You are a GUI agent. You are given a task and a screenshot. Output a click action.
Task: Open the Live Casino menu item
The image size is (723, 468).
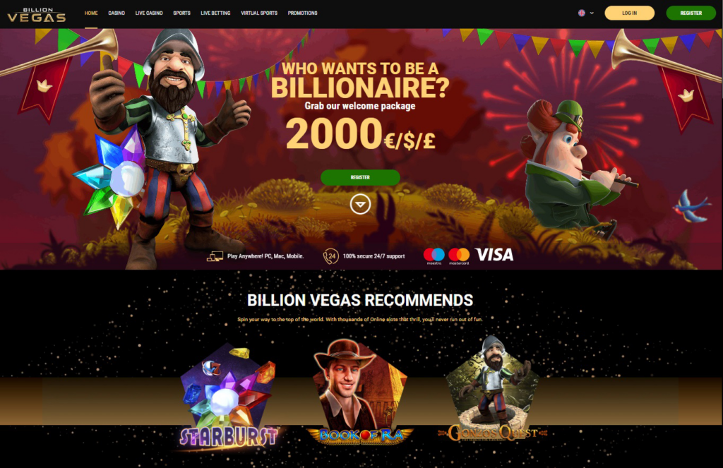[x=149, y=13]
